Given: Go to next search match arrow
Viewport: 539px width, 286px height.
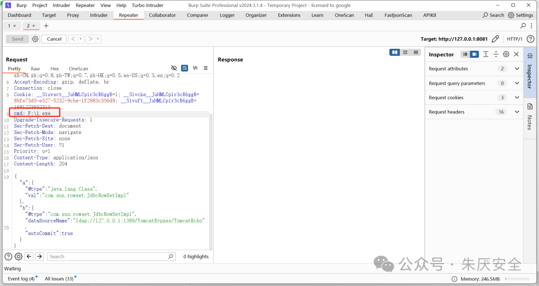Looking at the screenshot, I should coord(39,257).
